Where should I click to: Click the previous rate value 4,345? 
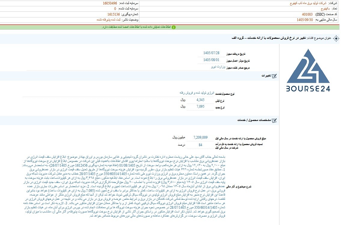point(200,100)
